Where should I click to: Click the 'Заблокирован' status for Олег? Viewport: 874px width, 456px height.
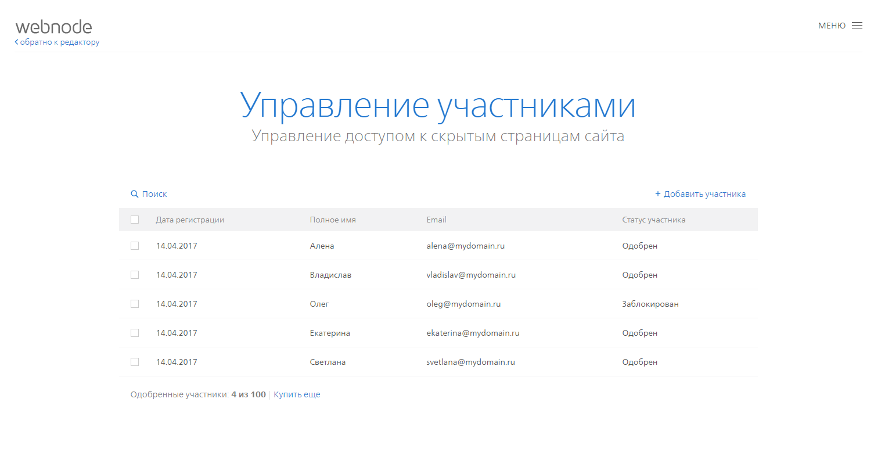tap(650, 304)
